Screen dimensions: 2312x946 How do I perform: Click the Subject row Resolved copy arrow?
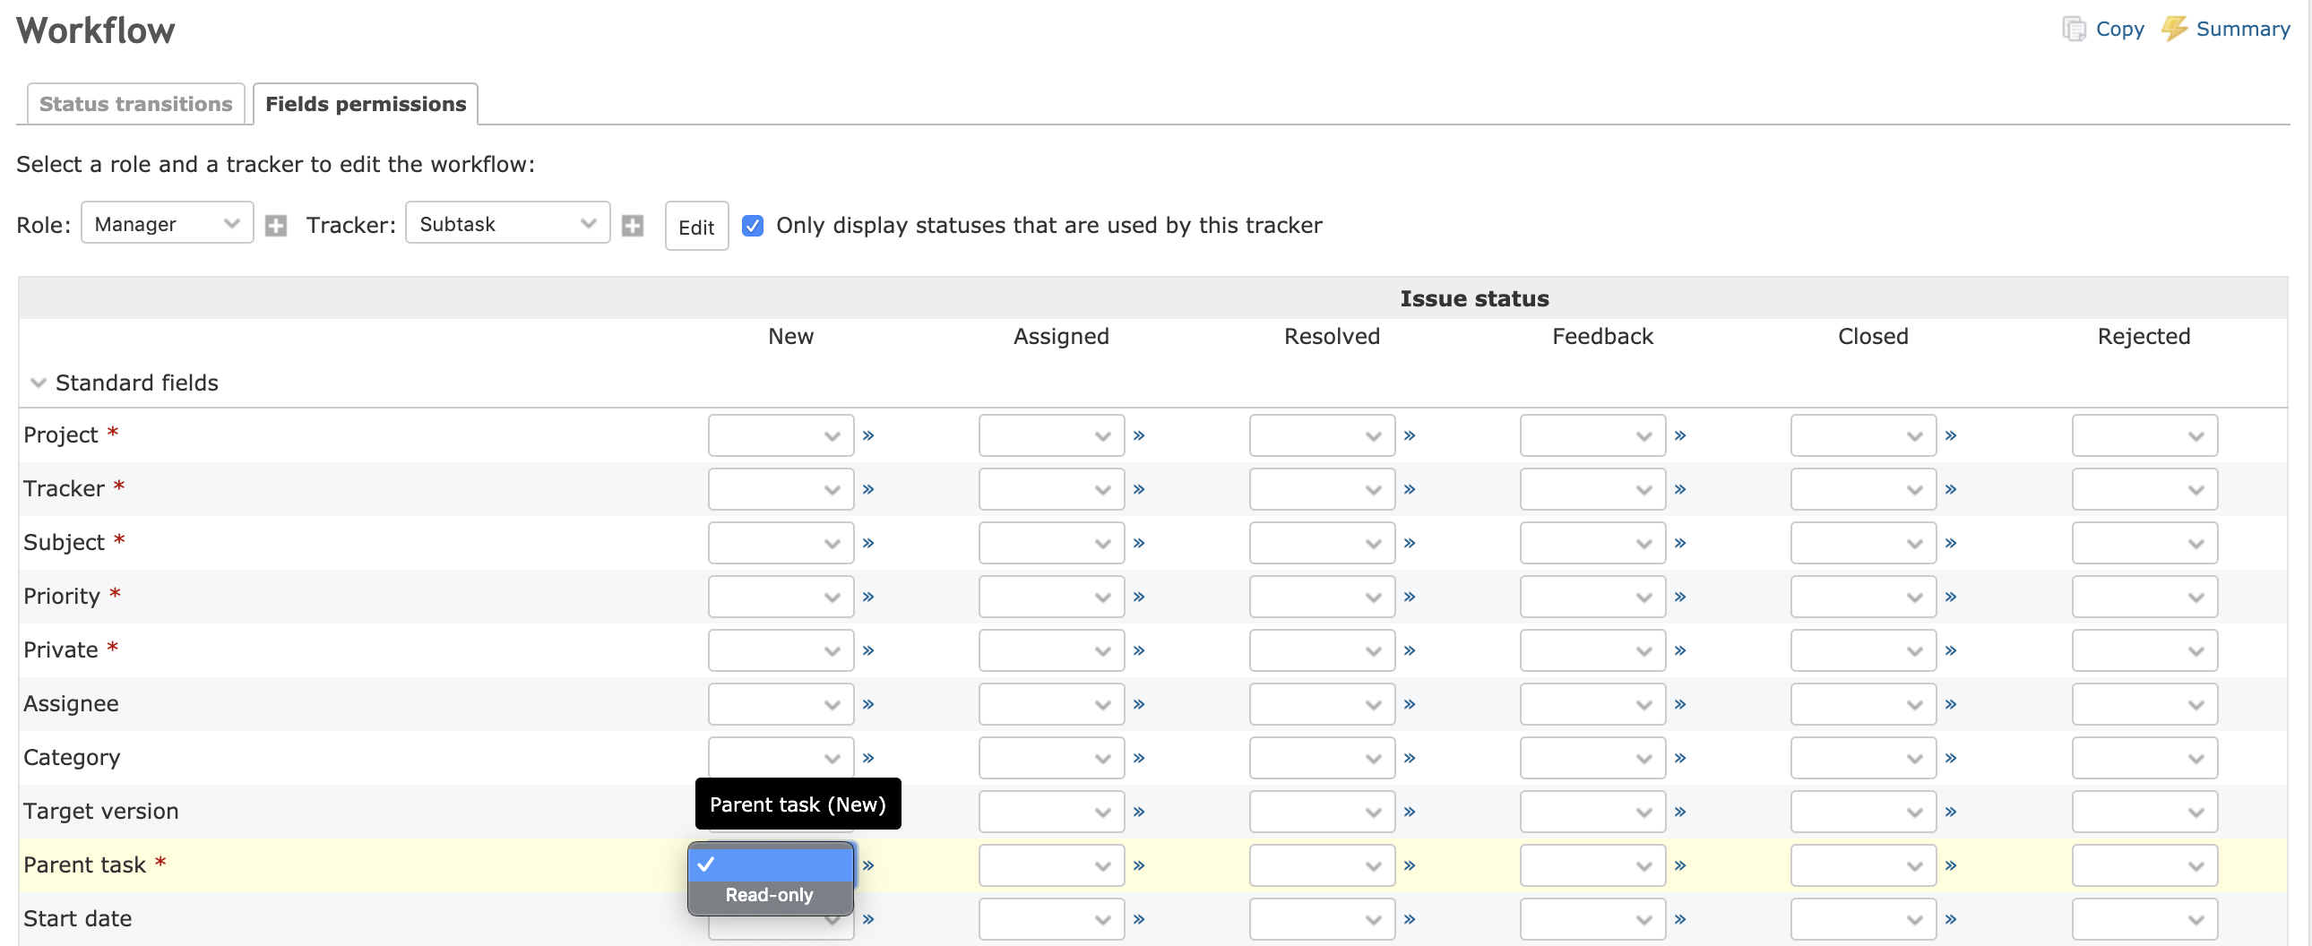point(1409,543)
